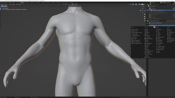Open the Window menu
Image resolution: width=175 pixels, height=98 pixels.
[x=10, y=2]
